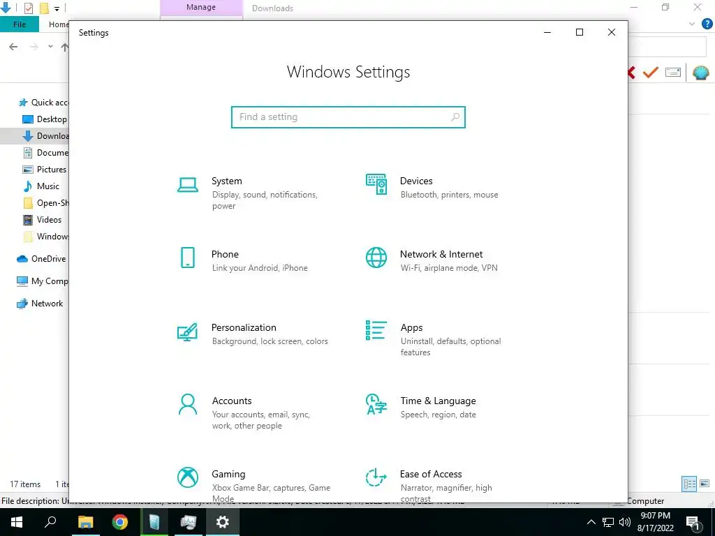Open Time & Language by its title
This screenshot has height=536, width=715.
(x=438, y=401)
